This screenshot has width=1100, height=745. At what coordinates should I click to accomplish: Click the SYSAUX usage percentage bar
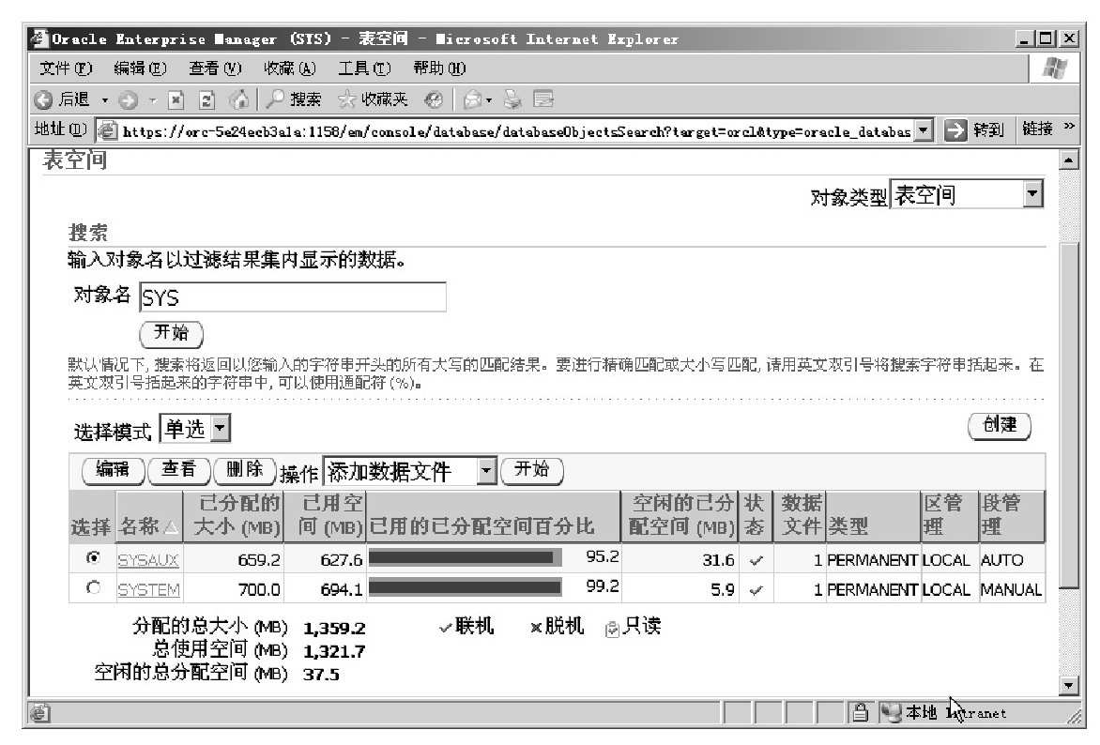click(x=466, y=558)
